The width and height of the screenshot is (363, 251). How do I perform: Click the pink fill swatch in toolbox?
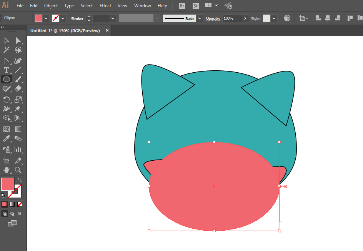(x=8, y=184)
